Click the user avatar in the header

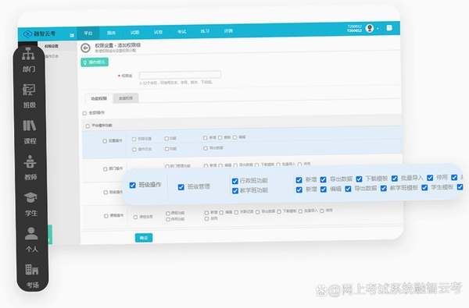coord(370,28)
